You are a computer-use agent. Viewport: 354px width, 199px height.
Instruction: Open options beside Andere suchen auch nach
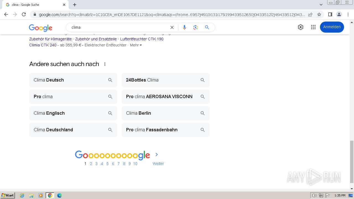(105, 64)
